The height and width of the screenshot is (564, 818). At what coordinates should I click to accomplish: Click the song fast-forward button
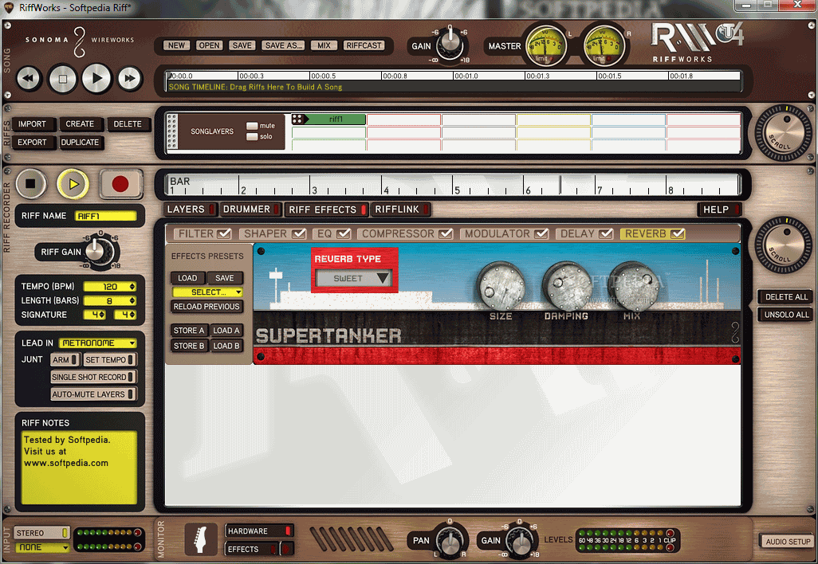[x=129, y=79]
